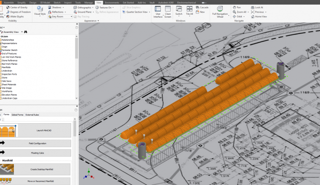This screenshot has height=185, width=320.
Task: Click the Launch MinCAD button
Action: (x=44, y=130)
